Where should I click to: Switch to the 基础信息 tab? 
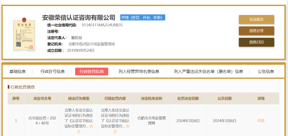pyautogui.click(x=18, y=72)
